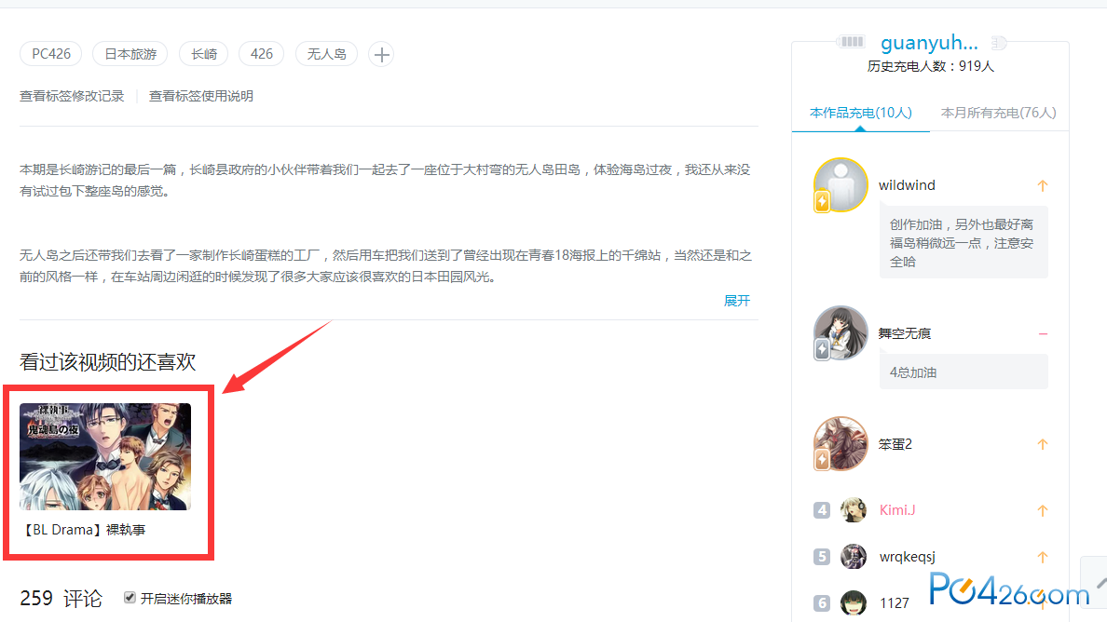
Task: Open username 1127
Action: click(x=895, y=603)
